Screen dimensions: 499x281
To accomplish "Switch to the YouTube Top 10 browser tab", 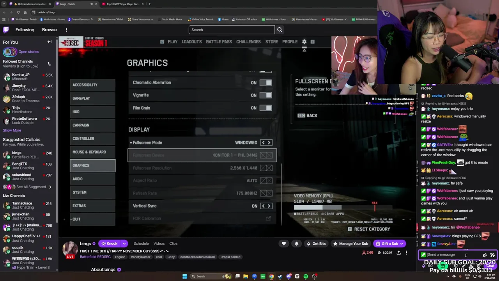I will [x=122, y=4].
